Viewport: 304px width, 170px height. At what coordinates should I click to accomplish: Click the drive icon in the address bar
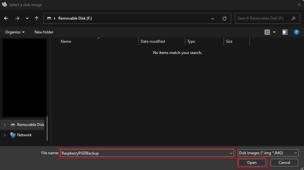49,18
